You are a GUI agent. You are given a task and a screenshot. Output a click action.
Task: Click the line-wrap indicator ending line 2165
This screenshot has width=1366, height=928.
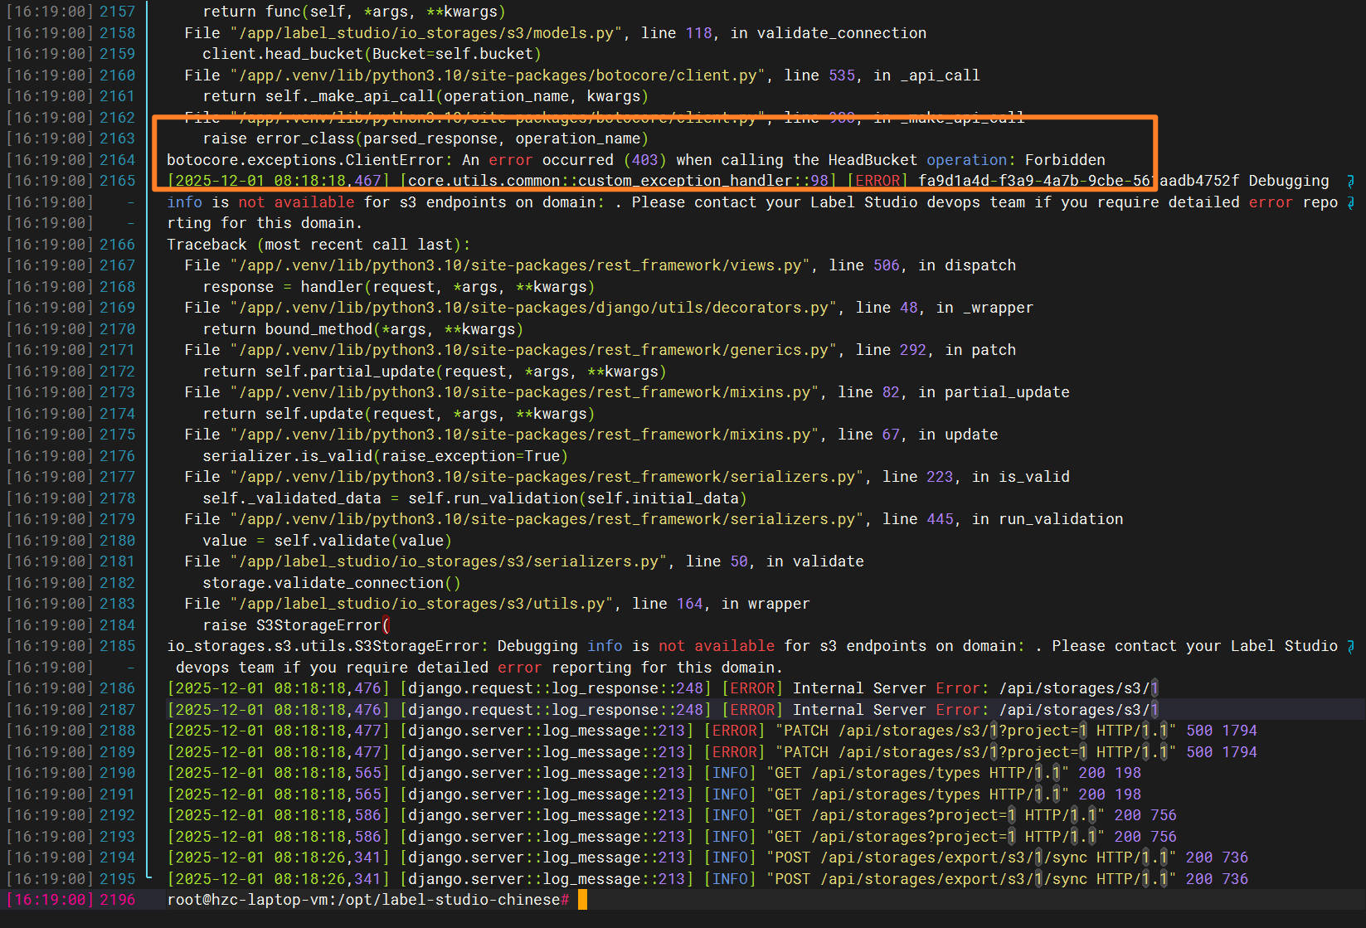pyautogui.click(x=1351, y=181)
